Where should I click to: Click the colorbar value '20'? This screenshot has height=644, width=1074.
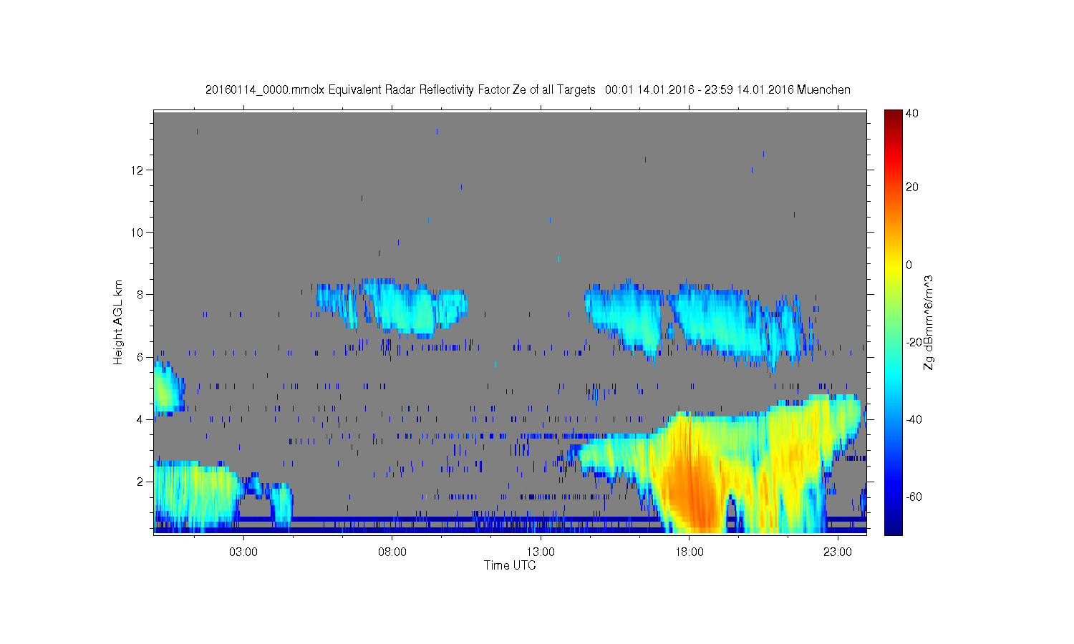tap(912, 187)
